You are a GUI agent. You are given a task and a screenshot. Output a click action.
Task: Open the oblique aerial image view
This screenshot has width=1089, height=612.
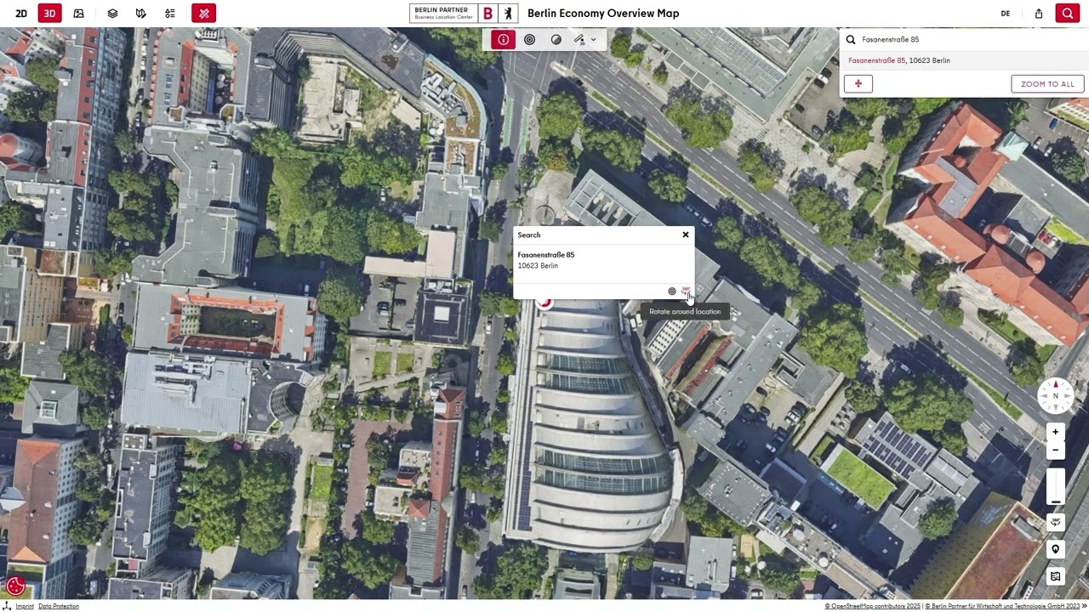(x=79, y=14)
